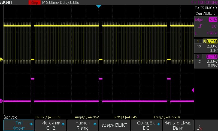Open the Тип Фронт trigger type menu

click(x=19, y=125)
